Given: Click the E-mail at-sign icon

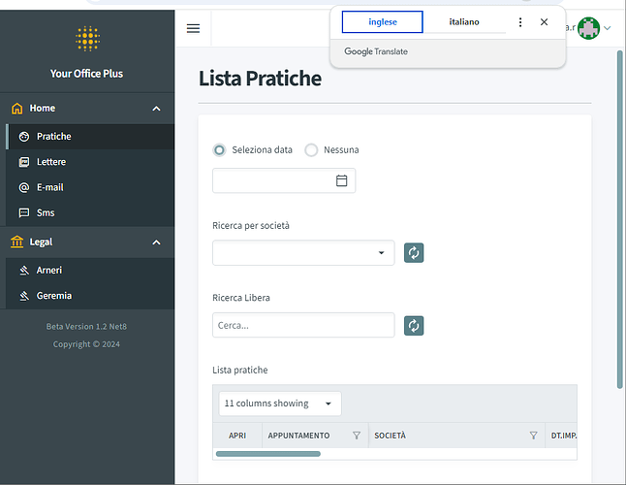Looking at the screenshot, I should (24, 187).
